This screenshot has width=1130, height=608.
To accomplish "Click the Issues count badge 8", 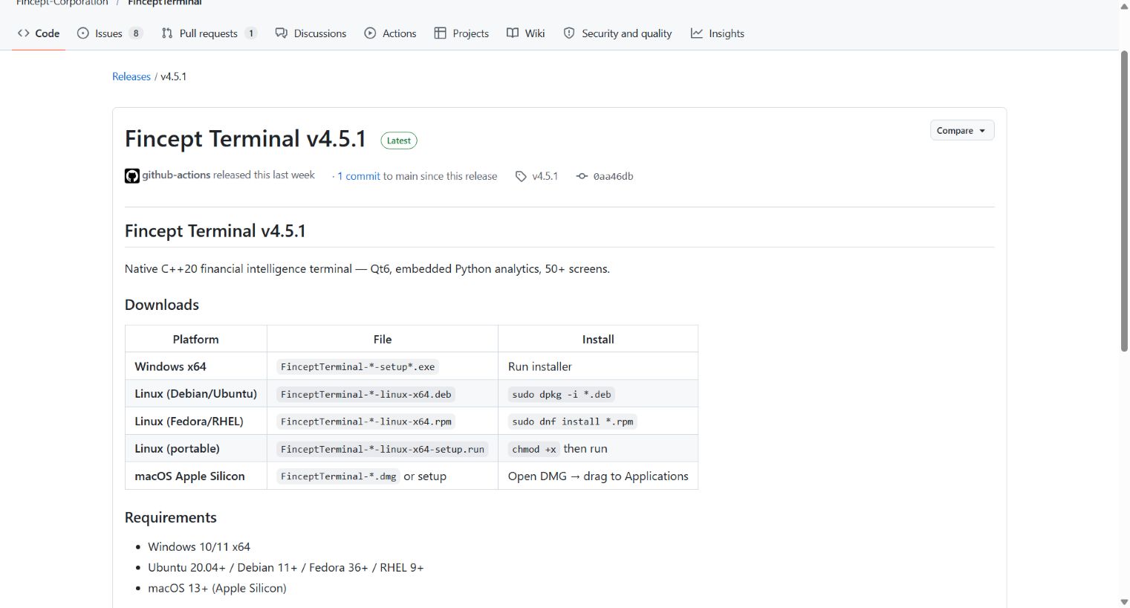I will 136,33.
